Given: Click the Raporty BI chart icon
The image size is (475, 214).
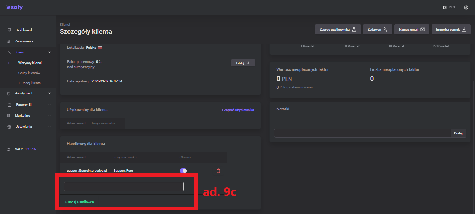Looking at the screenshot, I should [9, 105].
